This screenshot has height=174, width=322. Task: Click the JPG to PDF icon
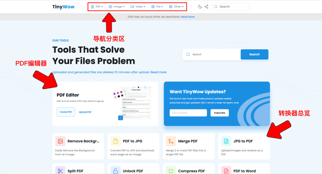(x=226, y=141)
